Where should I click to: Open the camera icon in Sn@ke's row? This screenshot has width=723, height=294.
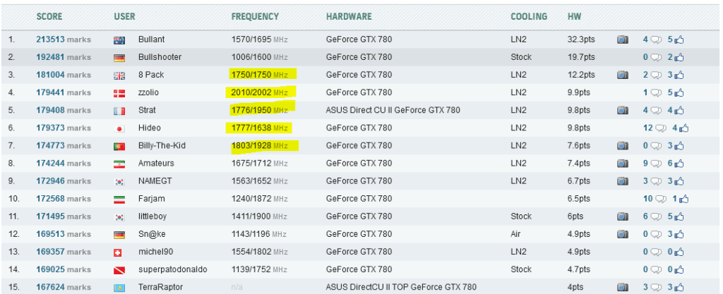pyautogui.click(x=623, y=234)
